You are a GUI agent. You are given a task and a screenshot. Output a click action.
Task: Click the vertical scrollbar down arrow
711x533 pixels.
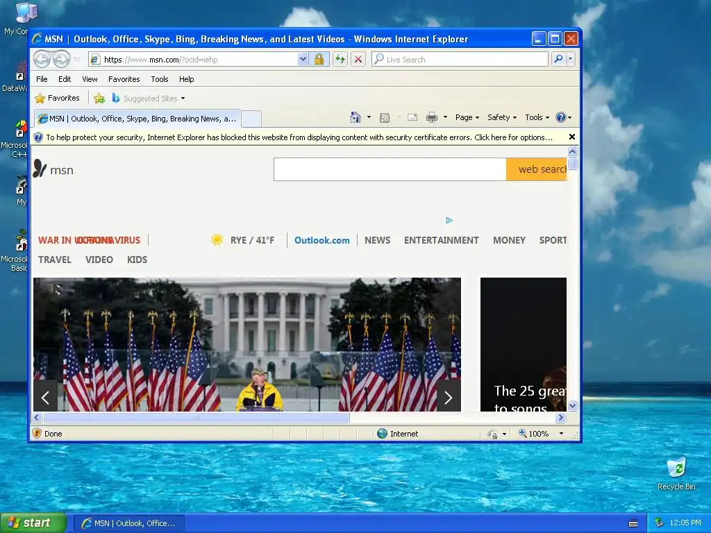pyautogui.click(x=573, y=405)
